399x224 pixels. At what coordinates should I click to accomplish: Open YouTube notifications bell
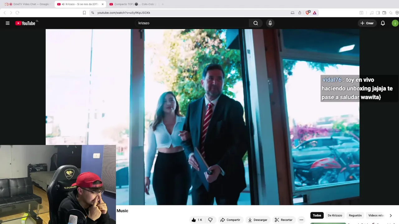click(383, 23)
